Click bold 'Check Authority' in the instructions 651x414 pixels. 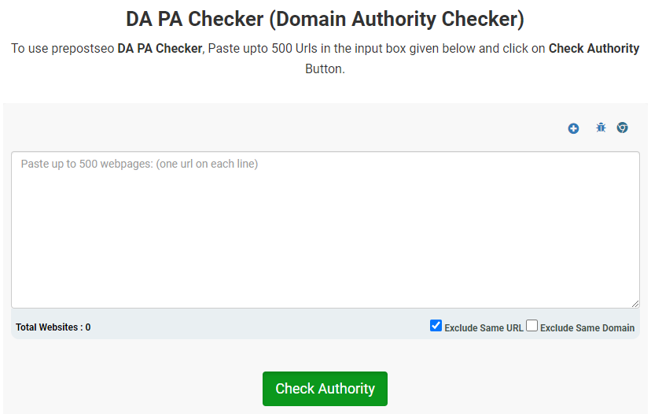click(x=594, y=49)
